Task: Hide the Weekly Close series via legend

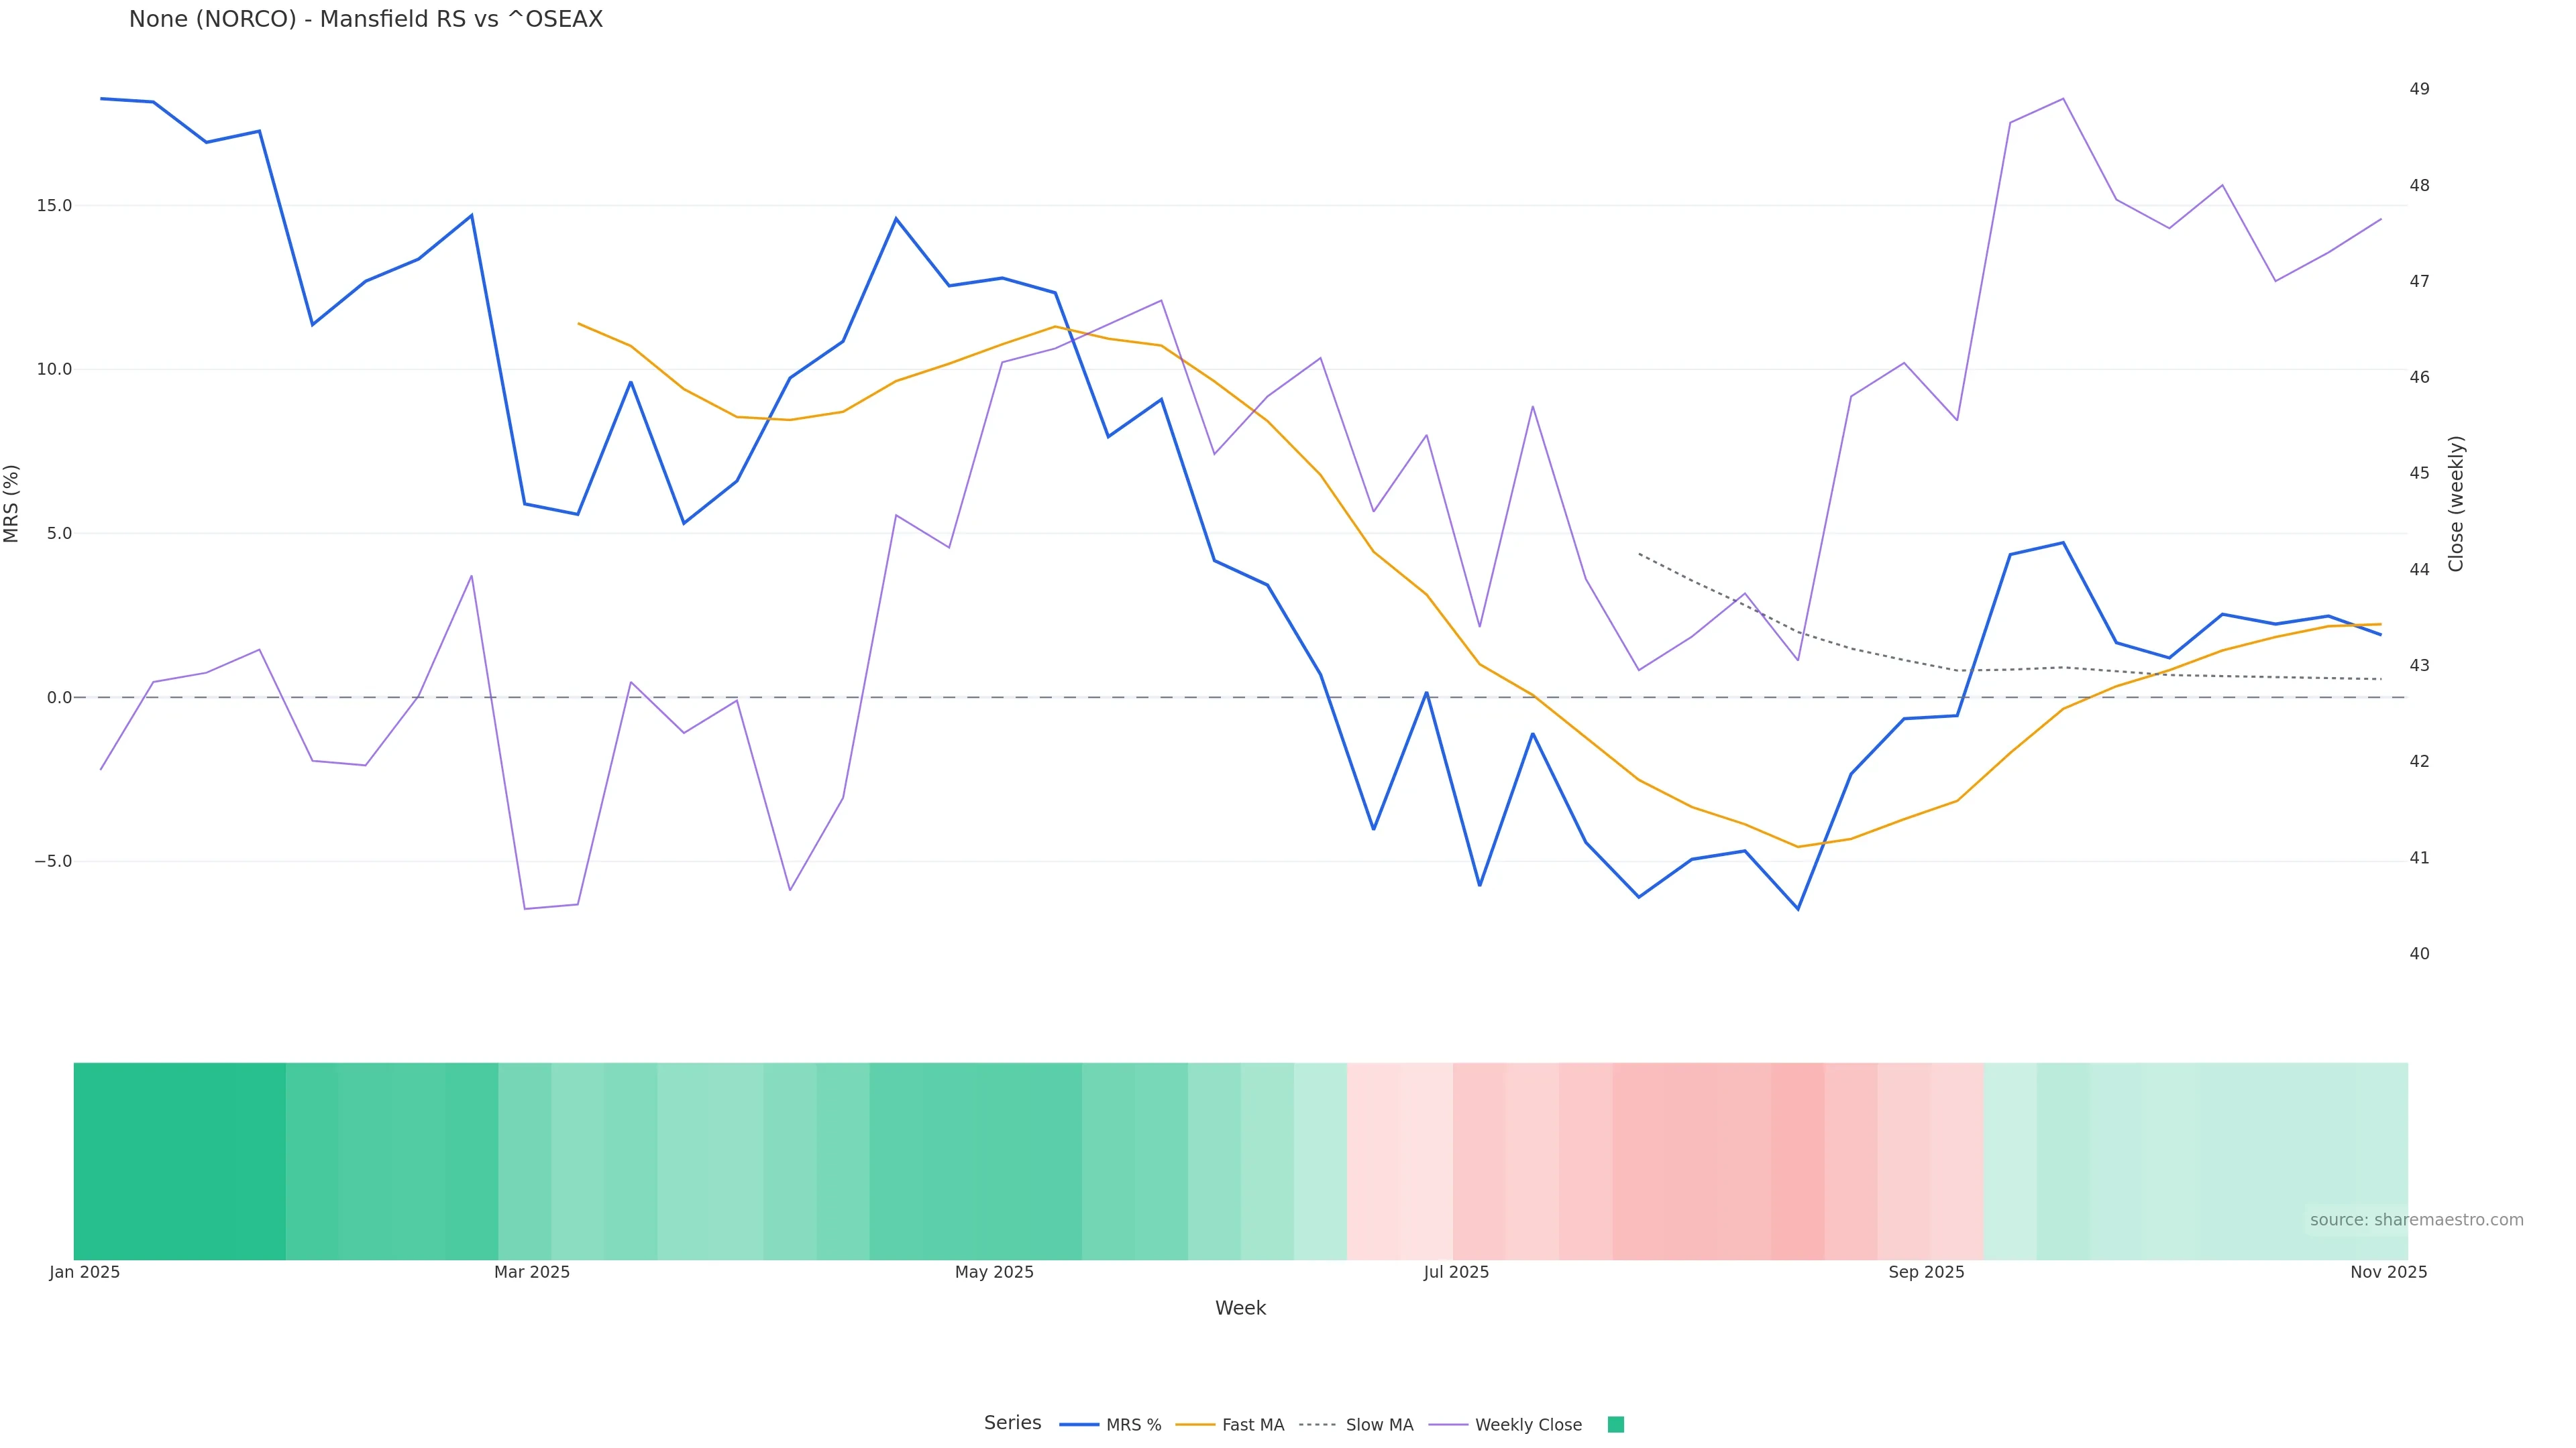Action: (x=1505, y=1425)
